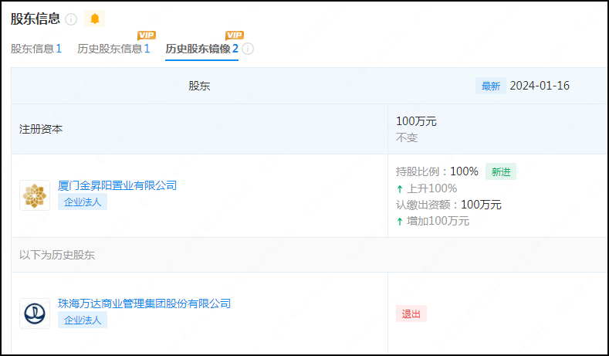Click the 以下为历史股东 section label
The image size is (609, 356).
(57, 255)
